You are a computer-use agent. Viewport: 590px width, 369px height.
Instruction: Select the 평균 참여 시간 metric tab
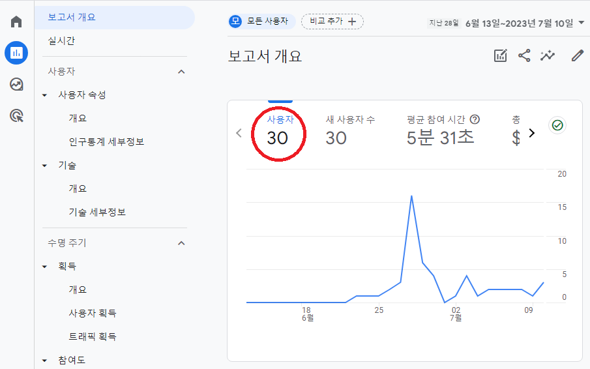443,131
